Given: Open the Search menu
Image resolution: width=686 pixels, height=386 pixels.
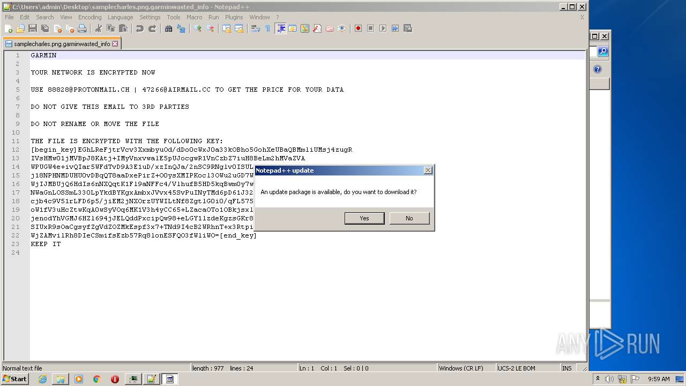Looking at the screenshot, I should [x=45, y=17].
